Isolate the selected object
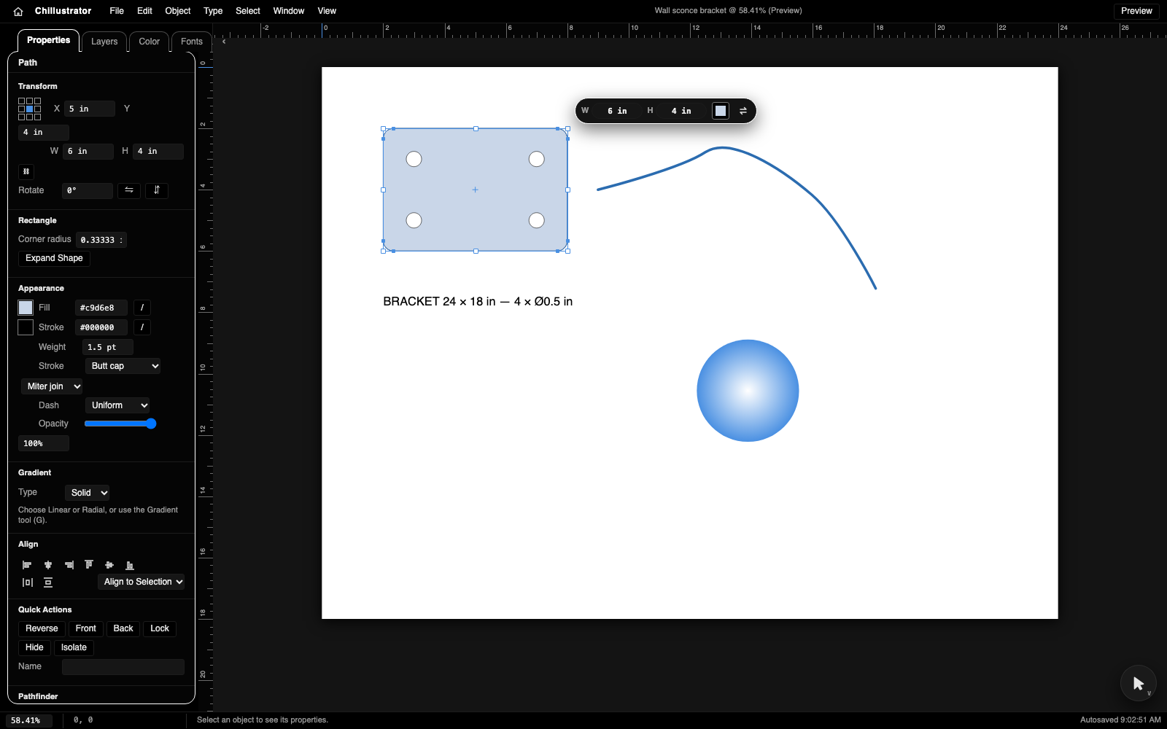Screen dimensions: 1167x729 [x=74, y=647]
